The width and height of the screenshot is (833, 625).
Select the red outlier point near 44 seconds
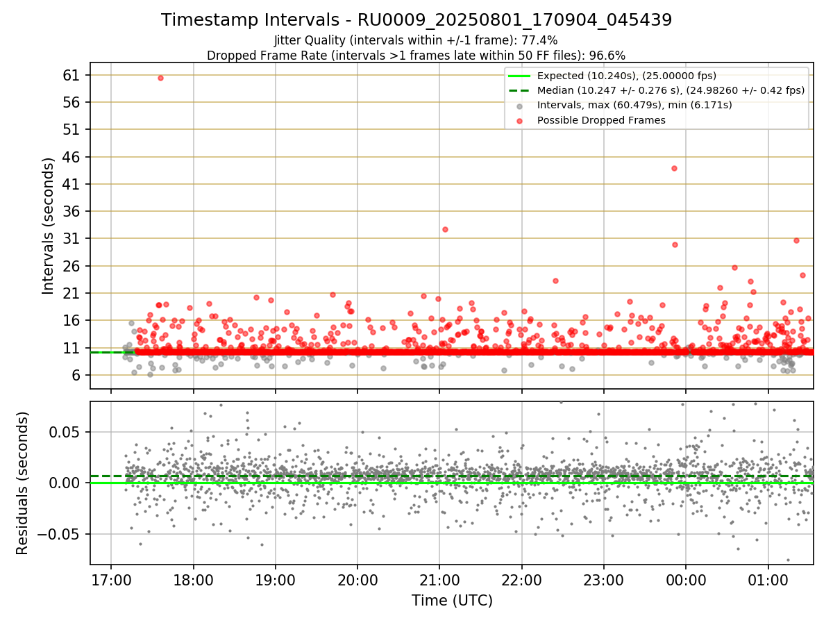coord(674,168)
